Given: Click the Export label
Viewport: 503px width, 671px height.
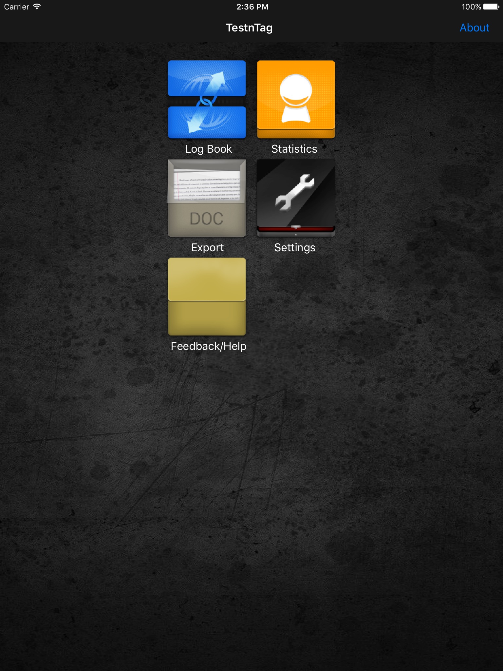Looking at the screenshot, I should (208, 248).
